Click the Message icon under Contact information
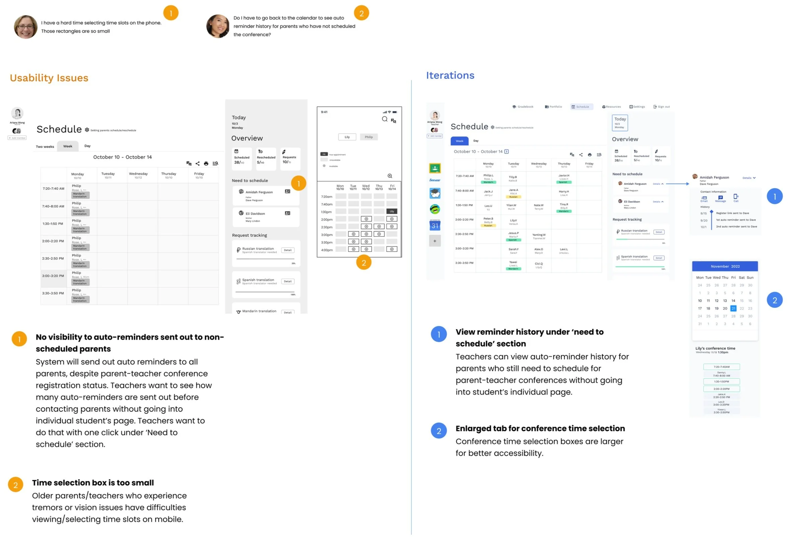Viewport: 797px width, 543px height. tap(720, 197)
